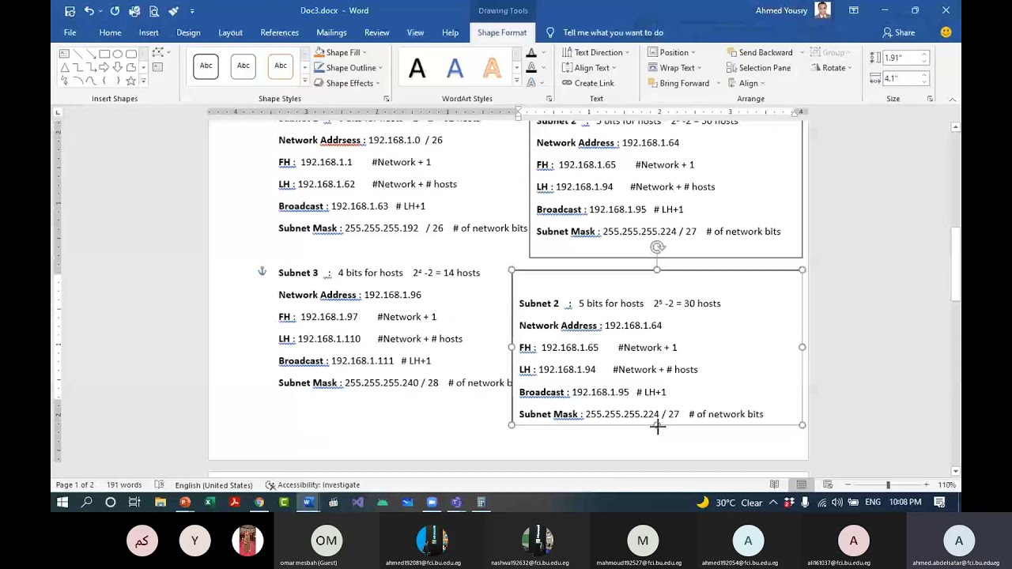Viewport: 1012px width, 569px height.
Task: Switch to Read Mode view
Action: pos(775,484)
